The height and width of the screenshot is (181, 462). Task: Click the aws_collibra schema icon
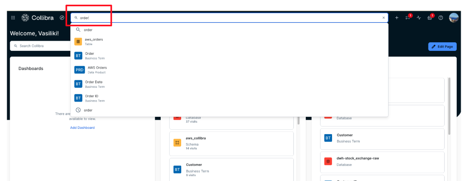click(178, 143)
